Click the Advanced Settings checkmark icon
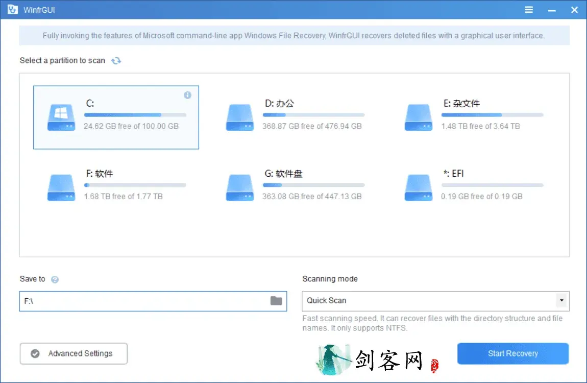The width and height of the screenshot is (587, 383). point(35,353)
